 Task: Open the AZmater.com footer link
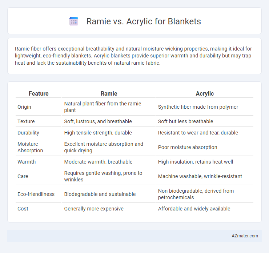click(245, 236)
